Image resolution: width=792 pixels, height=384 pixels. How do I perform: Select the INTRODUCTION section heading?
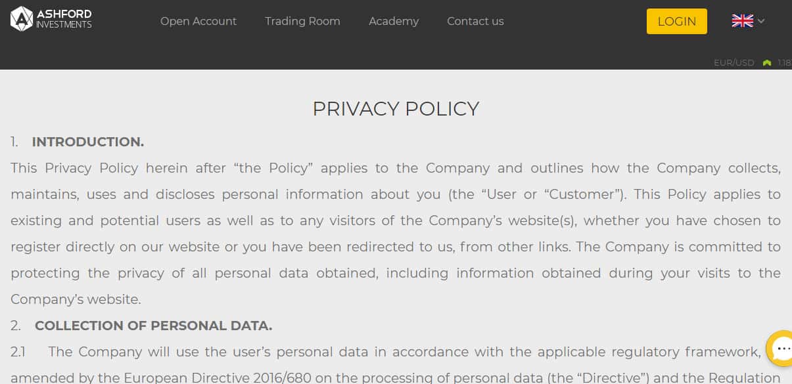87,142
